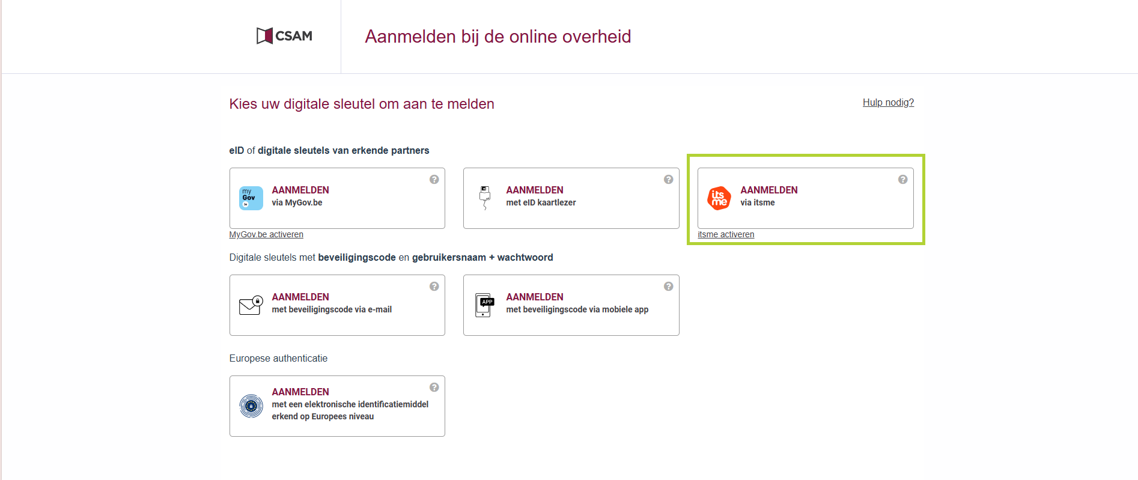
Task: Click the European authentication emblem icon
Action: click(251, 406)
